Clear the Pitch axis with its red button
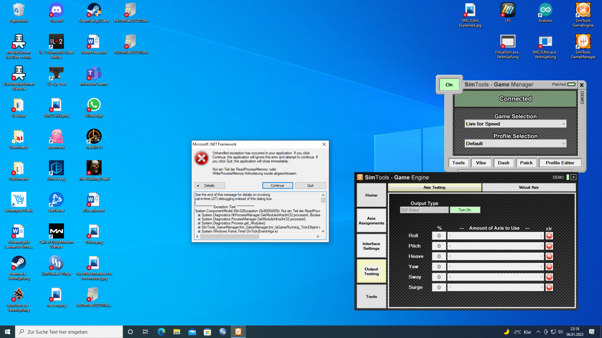 (x=549, y=246)
